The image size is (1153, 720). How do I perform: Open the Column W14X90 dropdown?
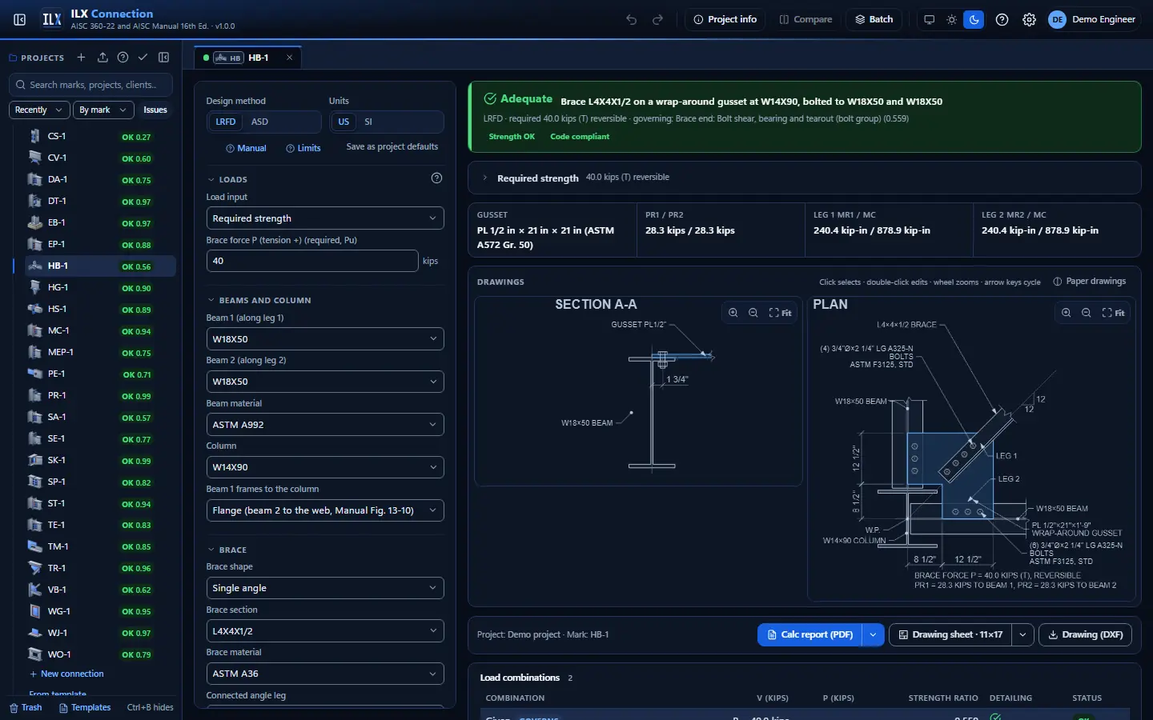pos(325,467)
